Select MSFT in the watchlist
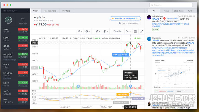The height and width of the screenshot is (112, 199). [x=16, y=84]
